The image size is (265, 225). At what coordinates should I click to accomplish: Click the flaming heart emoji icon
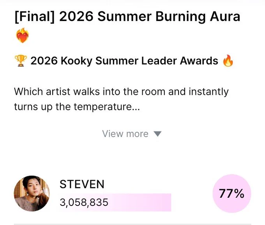point(22,35)
